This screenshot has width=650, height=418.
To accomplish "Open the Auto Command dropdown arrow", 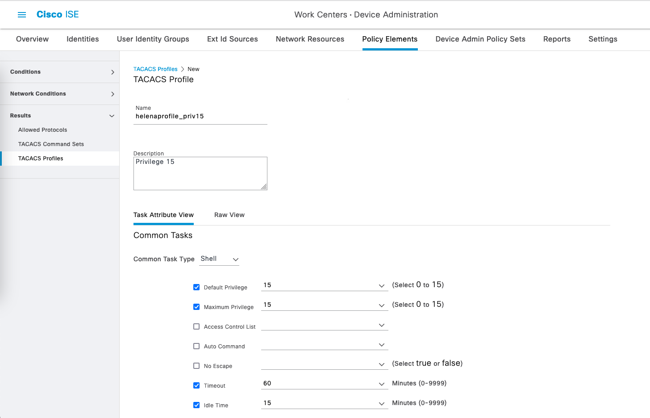I will [x=381, y=345].
